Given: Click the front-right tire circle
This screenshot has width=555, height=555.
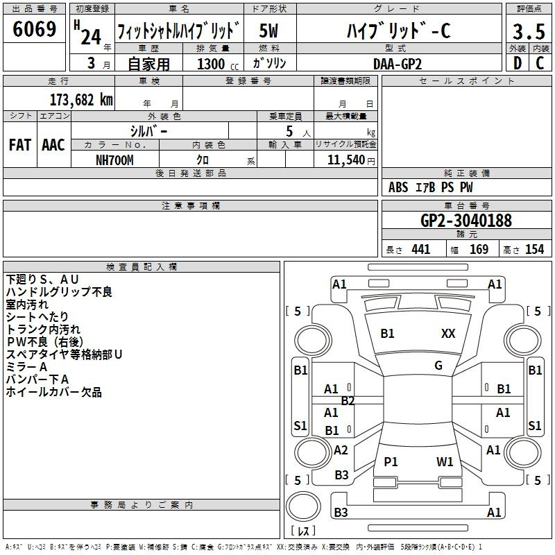Looking at the screenshot, I should pyautogui.click(x=523, y=341).
